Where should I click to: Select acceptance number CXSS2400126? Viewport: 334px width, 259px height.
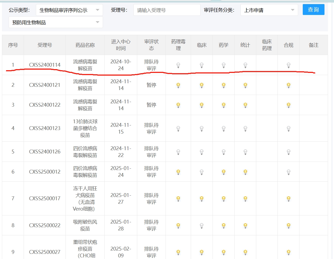coord(45,152)
